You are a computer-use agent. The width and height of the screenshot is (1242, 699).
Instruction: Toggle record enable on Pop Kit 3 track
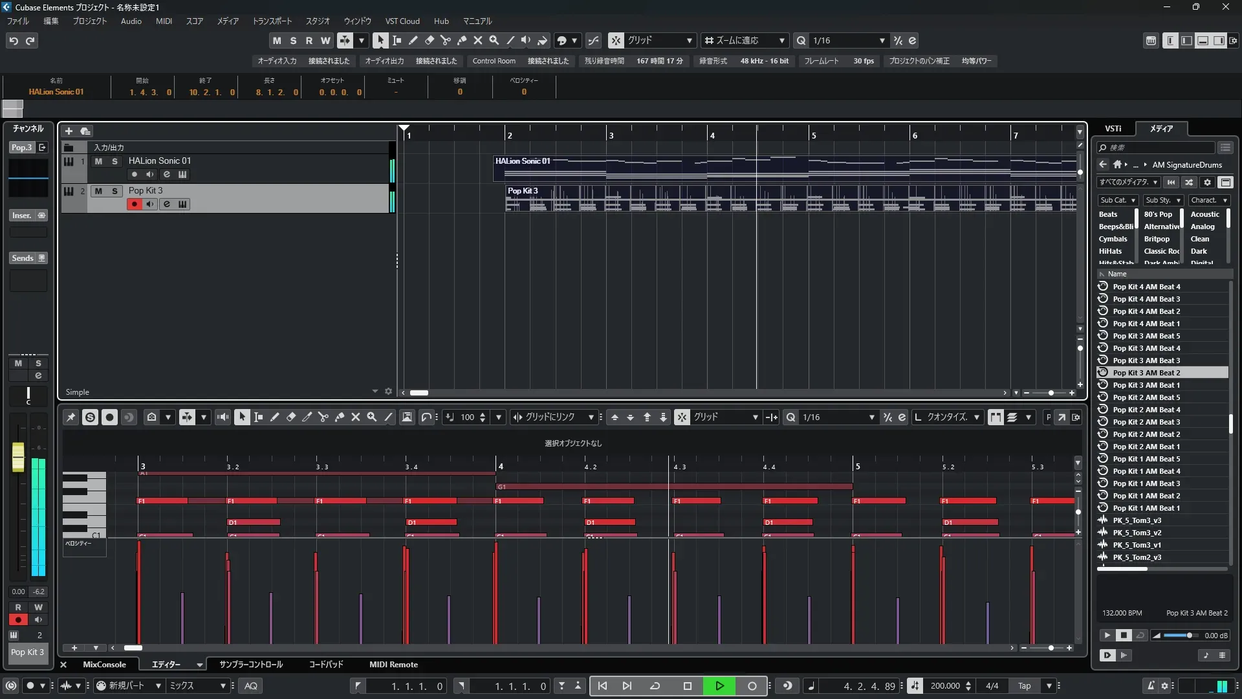click(134, 204)
